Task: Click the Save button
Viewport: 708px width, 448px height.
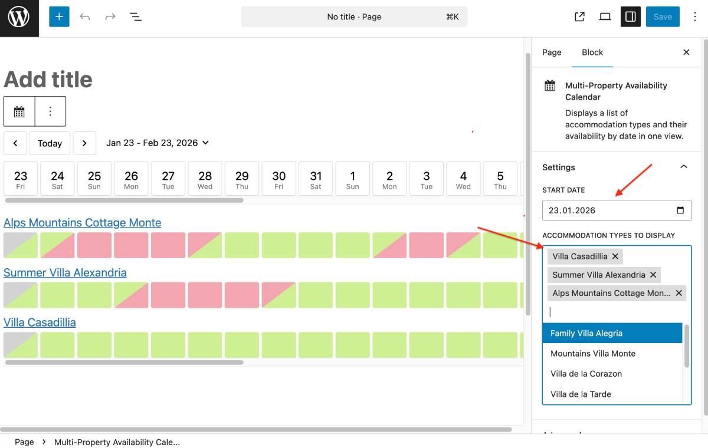Action: pyautogui.click(x=662, y=17)
